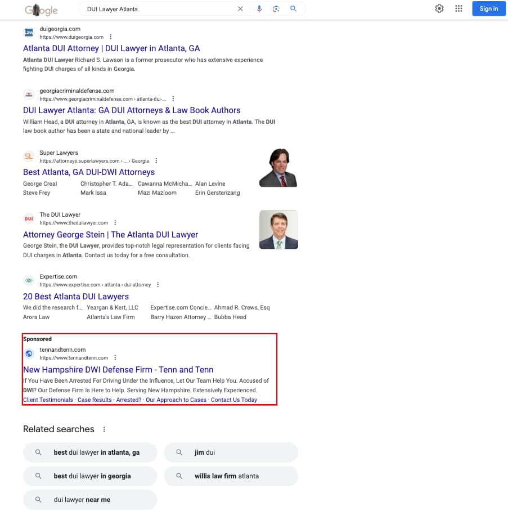Click the duigeorgia.com favicon

[x=29, y=33]
